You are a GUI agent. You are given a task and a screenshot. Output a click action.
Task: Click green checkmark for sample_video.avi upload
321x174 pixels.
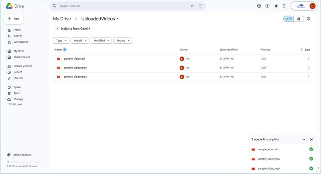coord(311,149)
